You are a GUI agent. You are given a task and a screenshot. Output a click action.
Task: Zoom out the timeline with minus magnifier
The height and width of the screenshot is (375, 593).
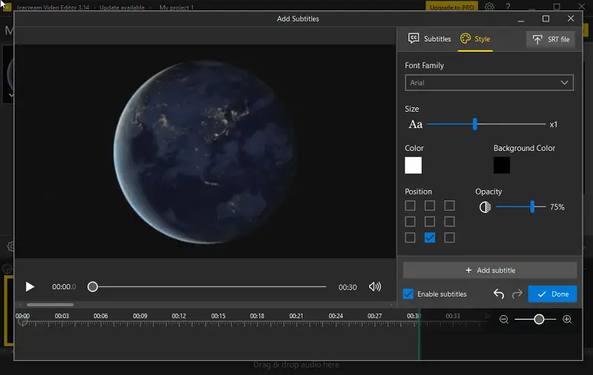click(x=504, y=320)
